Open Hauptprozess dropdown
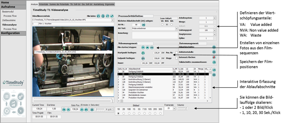 (214, 34)
